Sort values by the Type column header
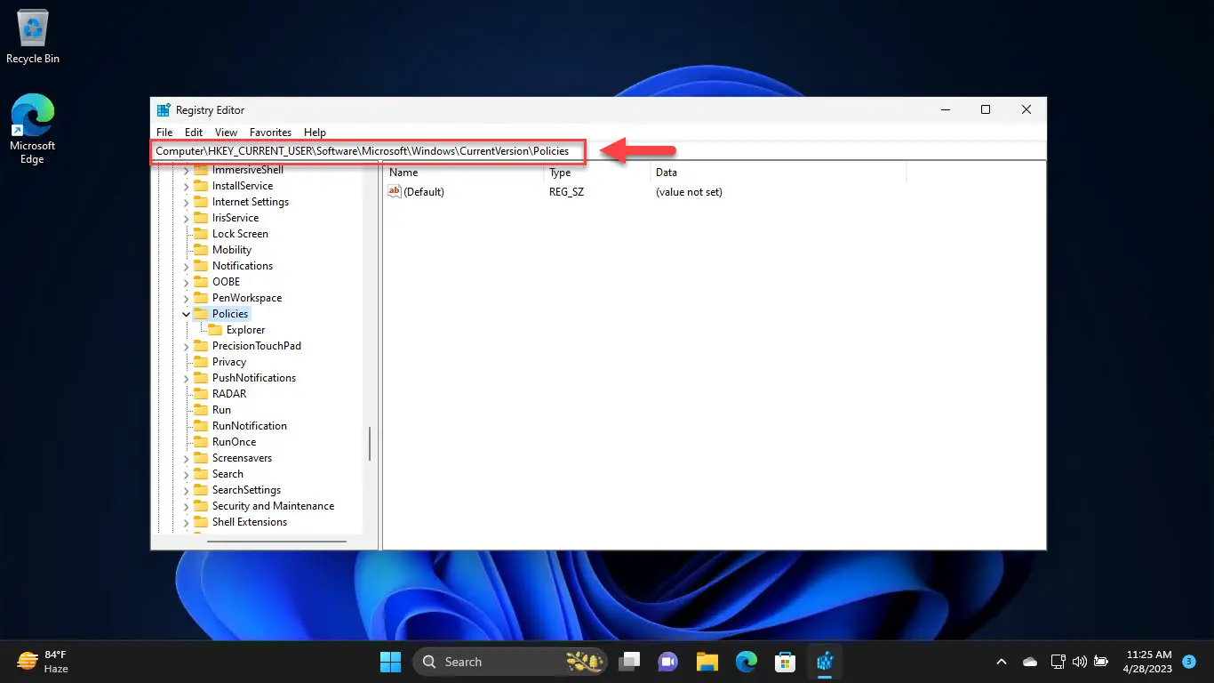 click(x=596, y=173)
